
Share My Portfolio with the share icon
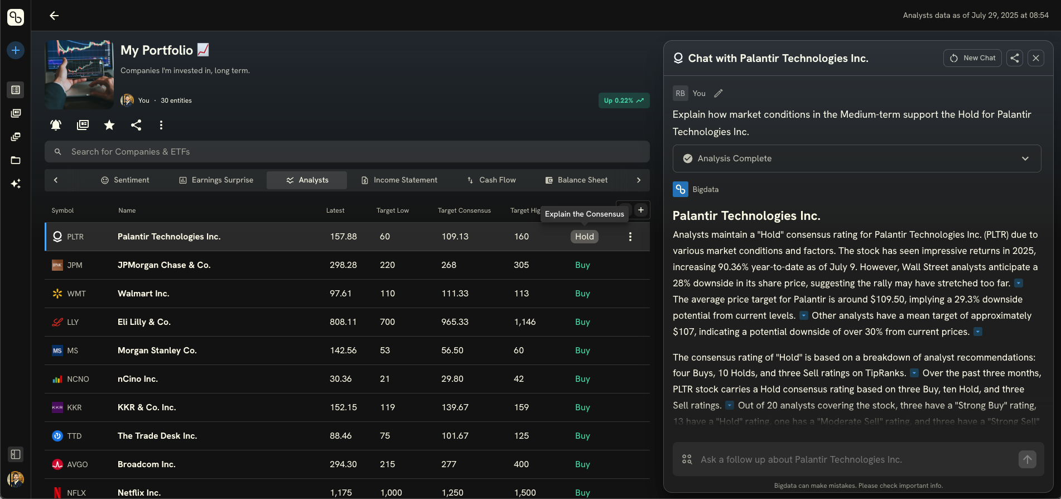(136, 125)
